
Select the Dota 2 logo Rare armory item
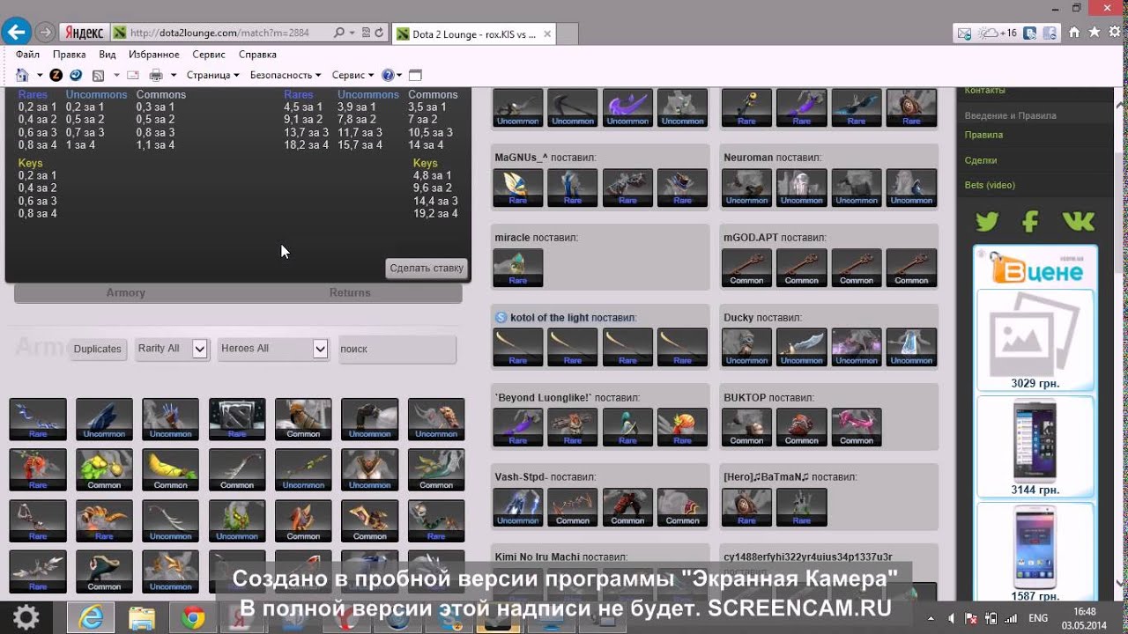[237, 419]
